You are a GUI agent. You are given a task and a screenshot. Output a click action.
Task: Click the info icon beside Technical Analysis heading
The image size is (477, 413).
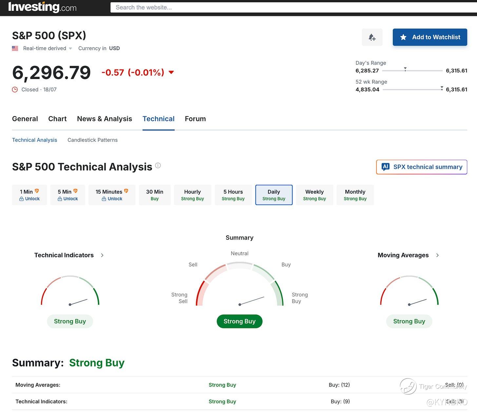[158, 166]
